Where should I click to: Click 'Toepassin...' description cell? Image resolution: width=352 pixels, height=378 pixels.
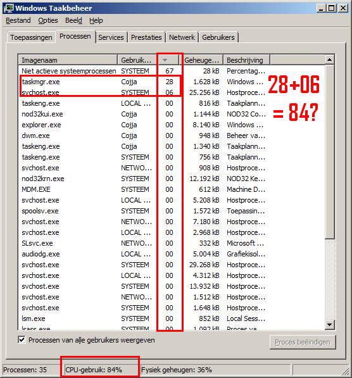[x=246, y=211]
